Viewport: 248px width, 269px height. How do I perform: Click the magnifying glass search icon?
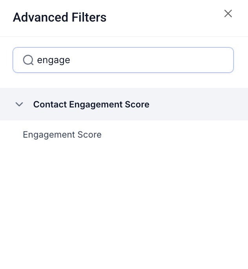[x=28, y=60]
